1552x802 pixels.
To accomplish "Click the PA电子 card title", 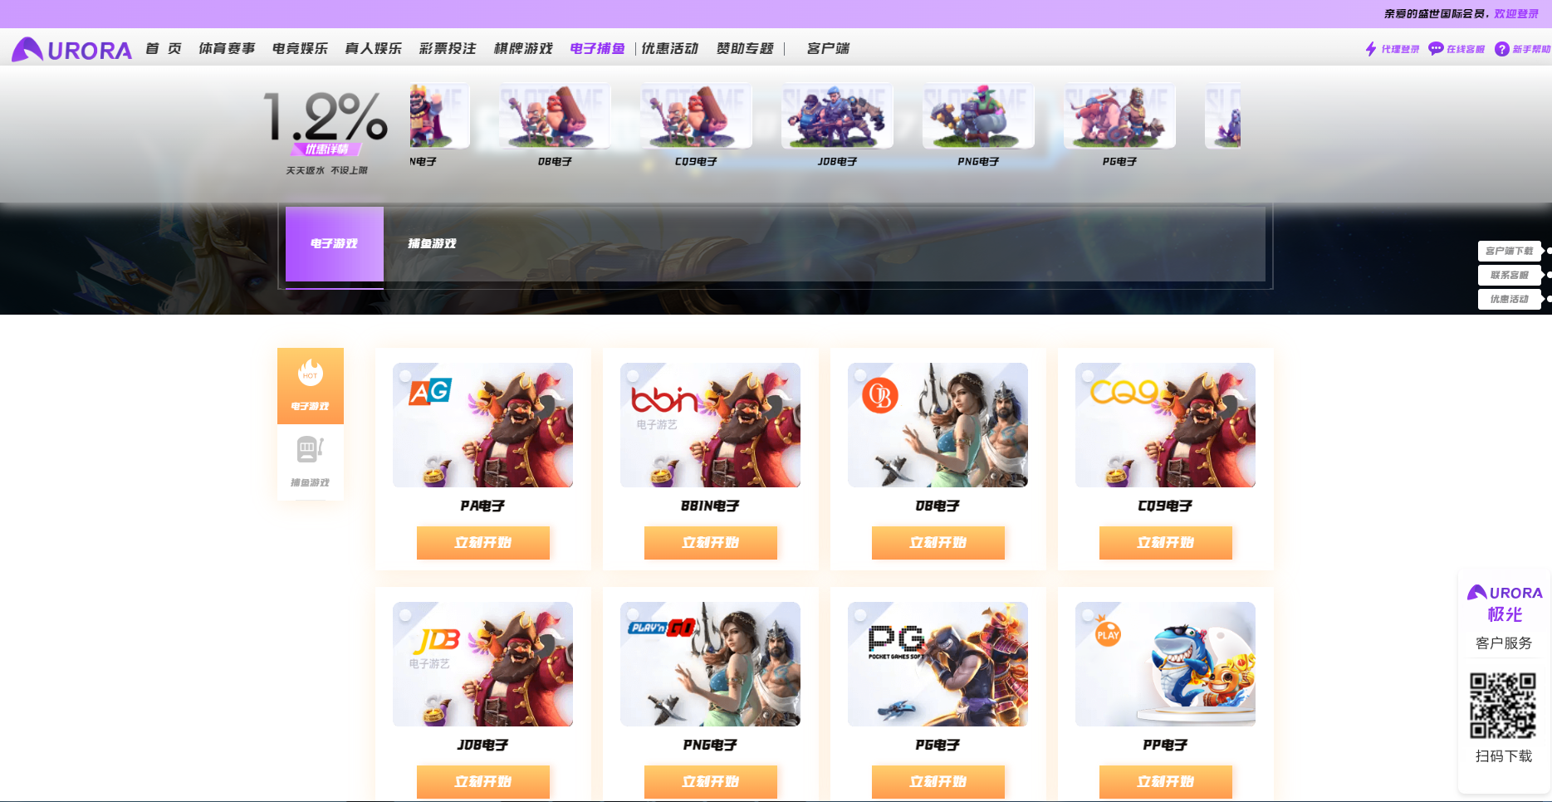I will click(482, 506).
